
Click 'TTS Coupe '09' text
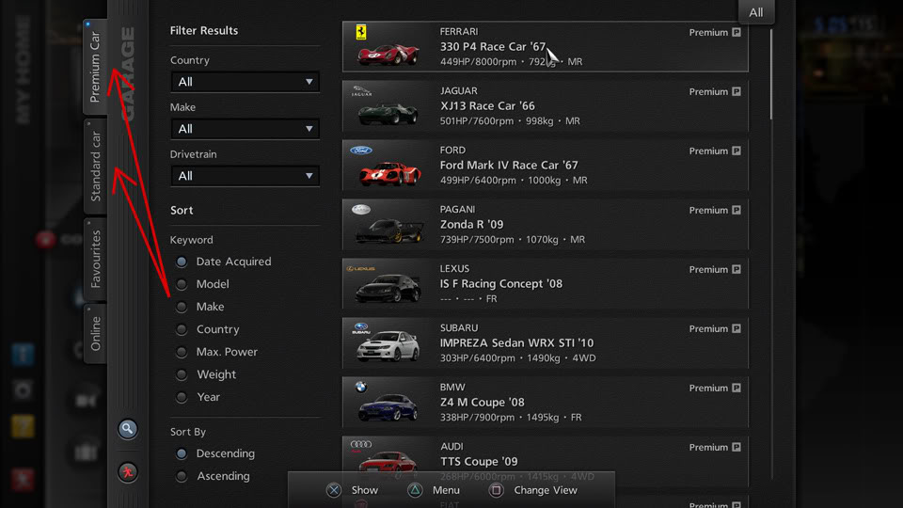click(x=479, y=461)
